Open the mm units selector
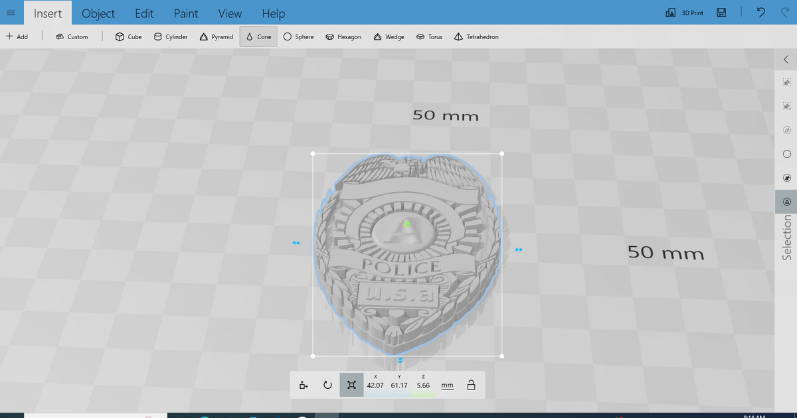The image size is (797, 418). pyautogui.click(x=447, y=385)
